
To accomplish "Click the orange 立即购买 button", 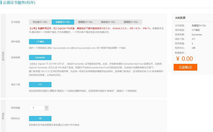I will [x=185, y=67].
